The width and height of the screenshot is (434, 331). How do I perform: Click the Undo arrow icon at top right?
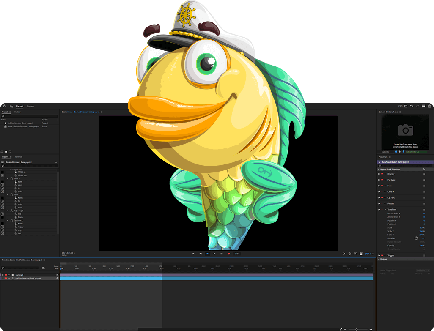[x=412, y=107]
